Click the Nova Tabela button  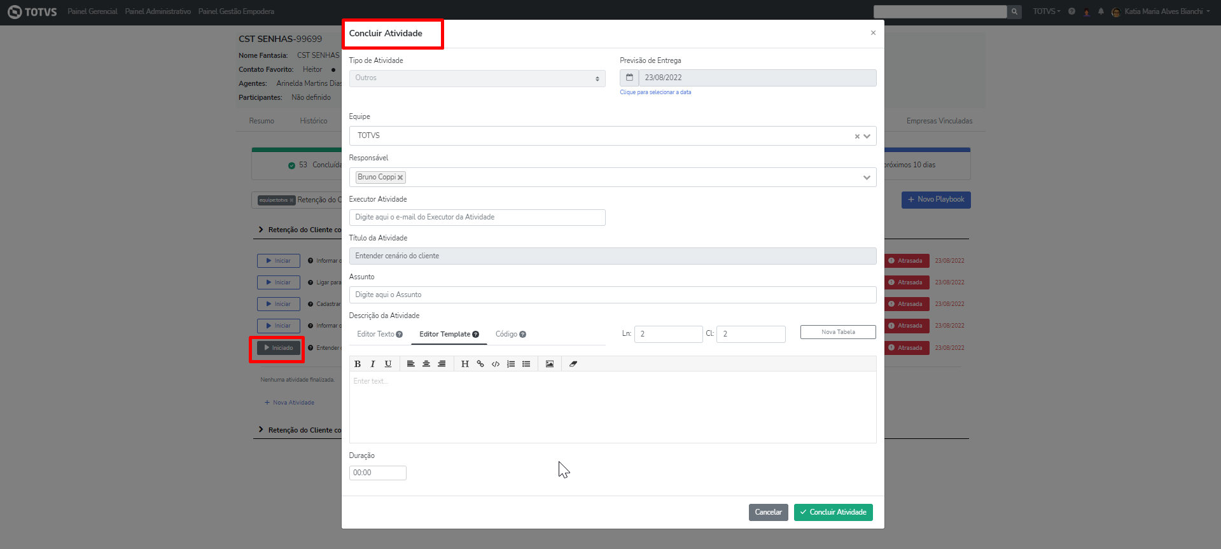[x=837, y=332]
